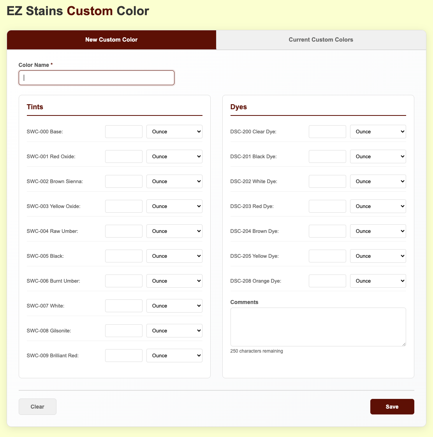Click the Clear button to reset the form
The width and height of the screenshot is (433, 437).
point(37,406)
